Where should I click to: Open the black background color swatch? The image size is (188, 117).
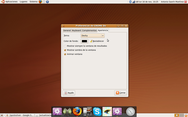pyautogui.click(x=85, y=41)
